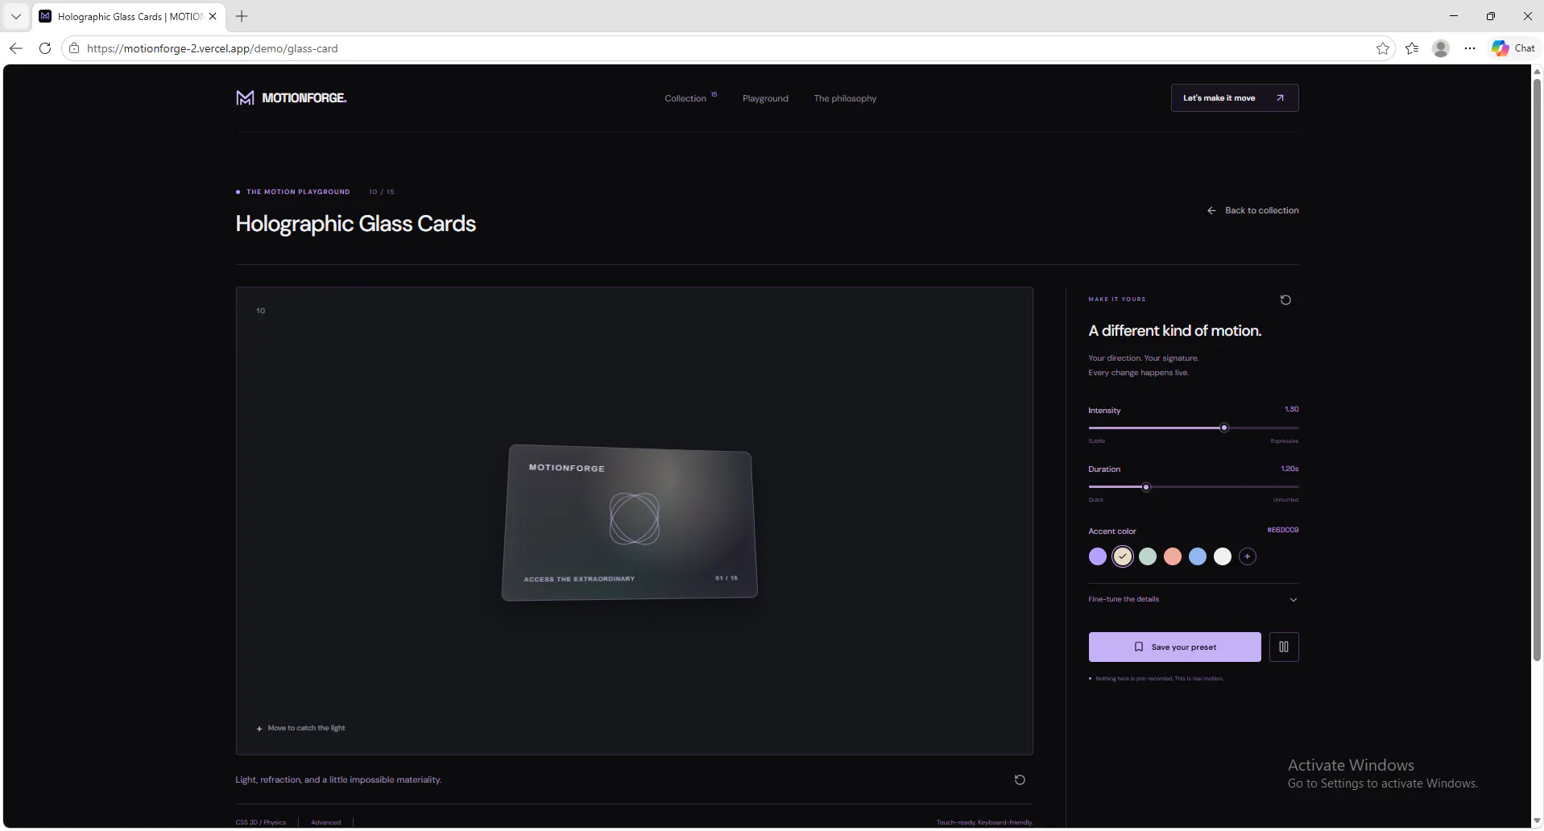The image size is (1544, 831).
Task: Open browser Settings and more menu
Action: pyautogui.click(x=1470, y=48)
